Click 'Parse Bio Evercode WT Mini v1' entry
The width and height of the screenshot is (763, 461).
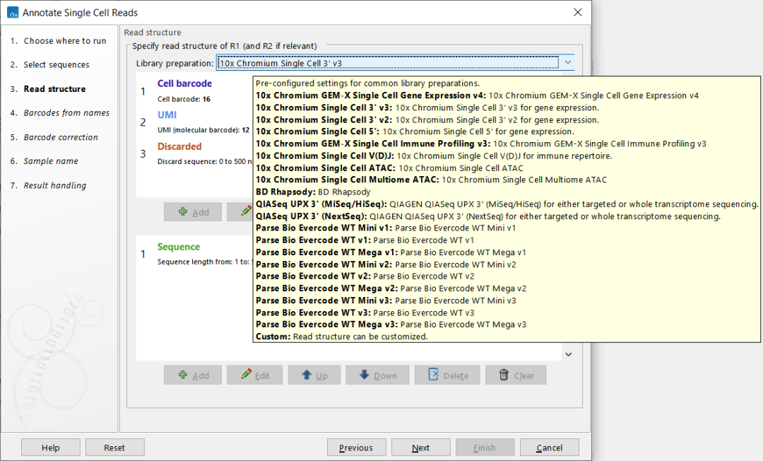coord(386,228)
